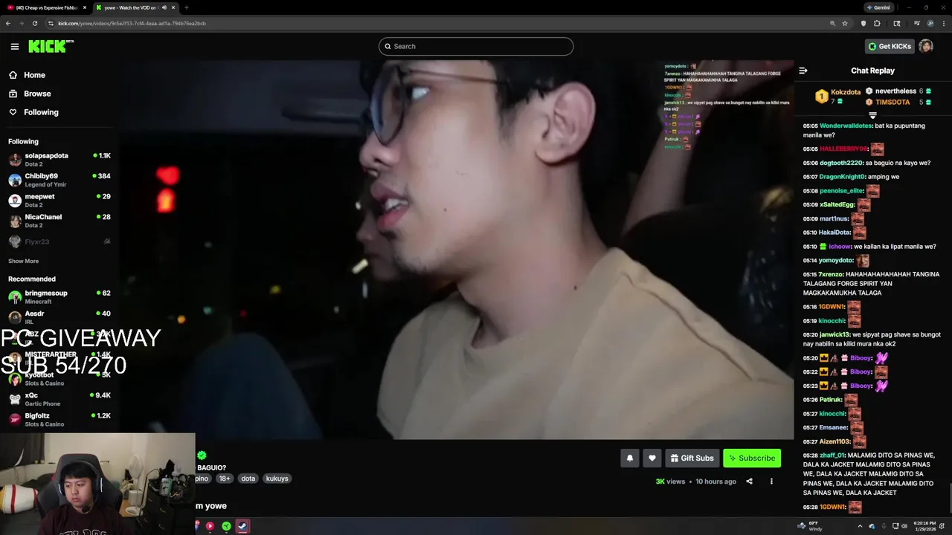
Task: Click the Following heart icon in sidebar
Action: (x=13, y=112)
